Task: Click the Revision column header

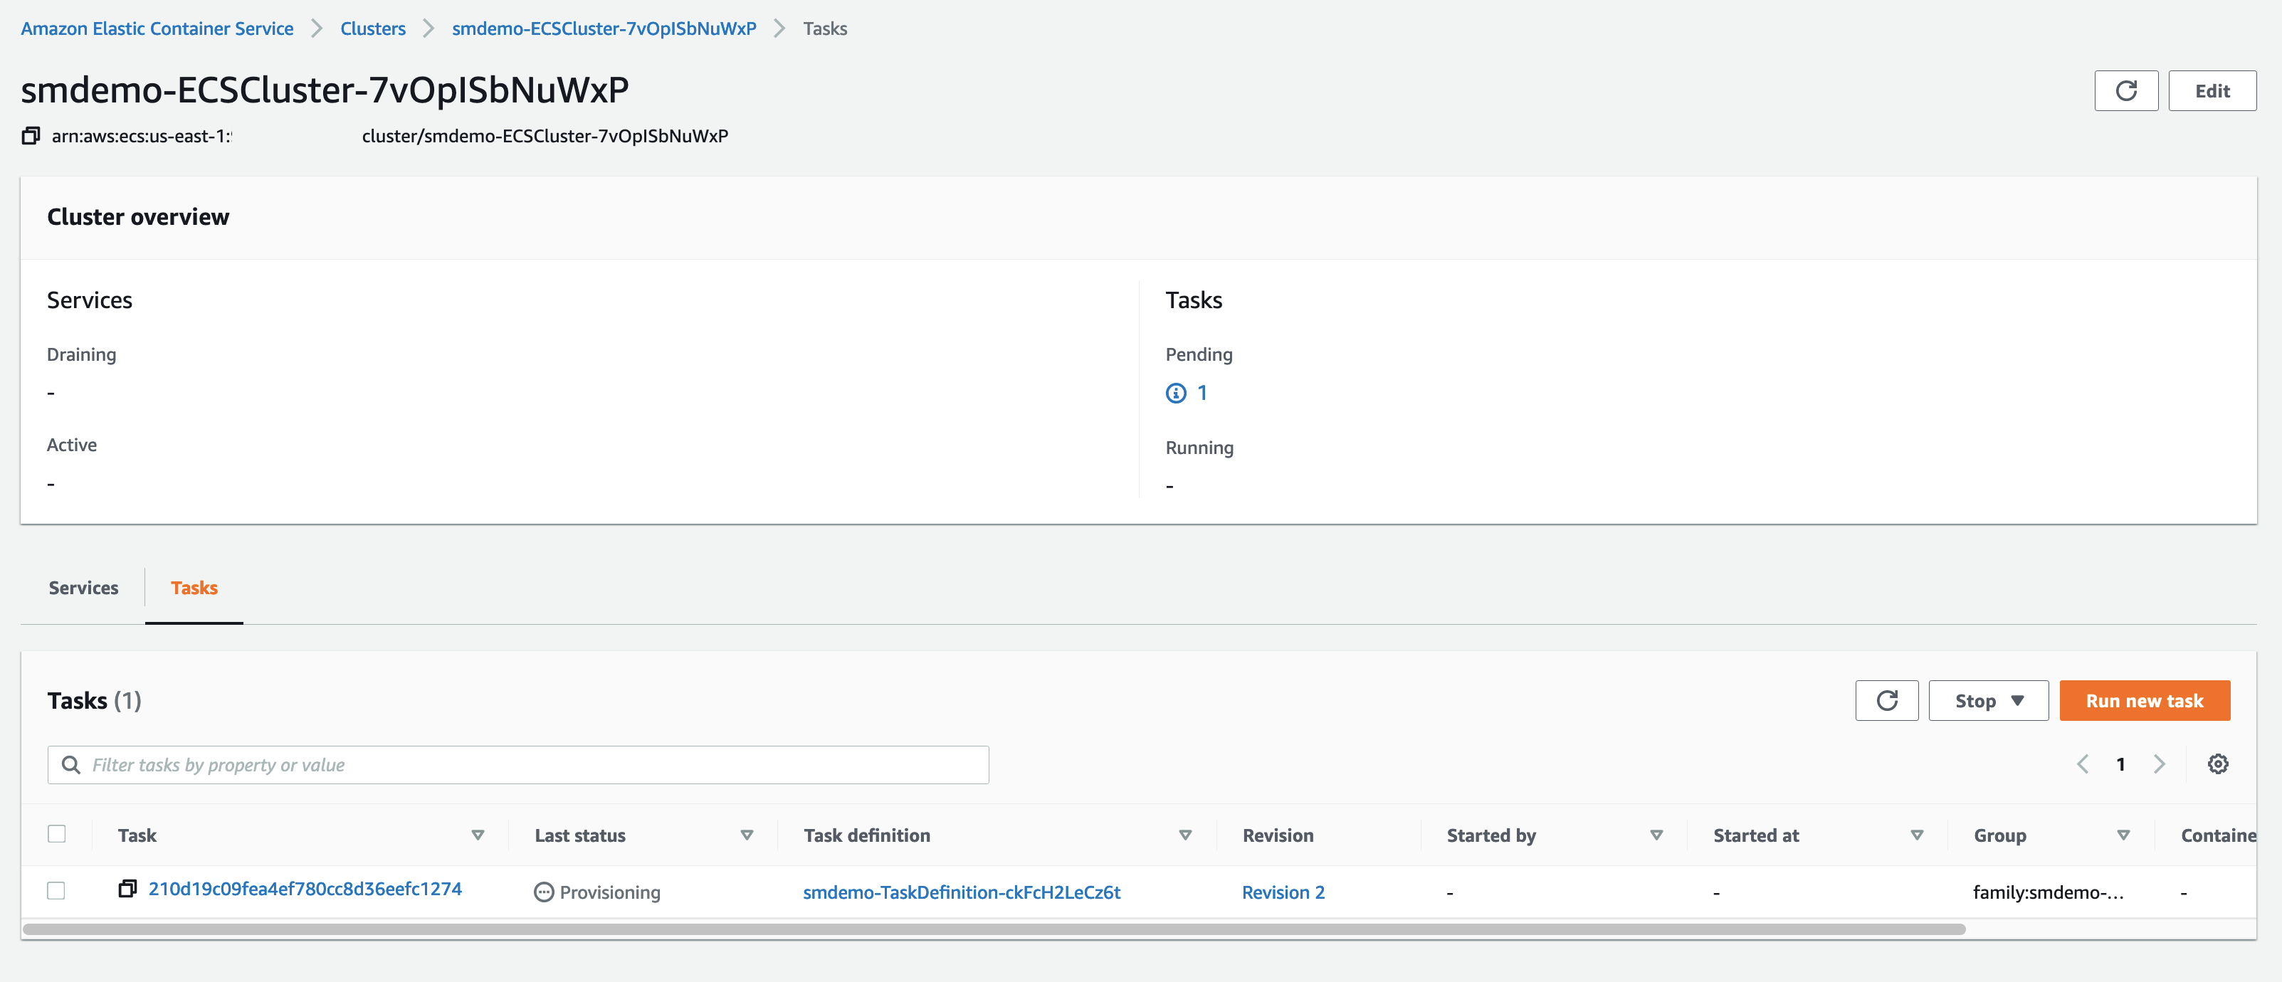Action: click(1278, 835)
